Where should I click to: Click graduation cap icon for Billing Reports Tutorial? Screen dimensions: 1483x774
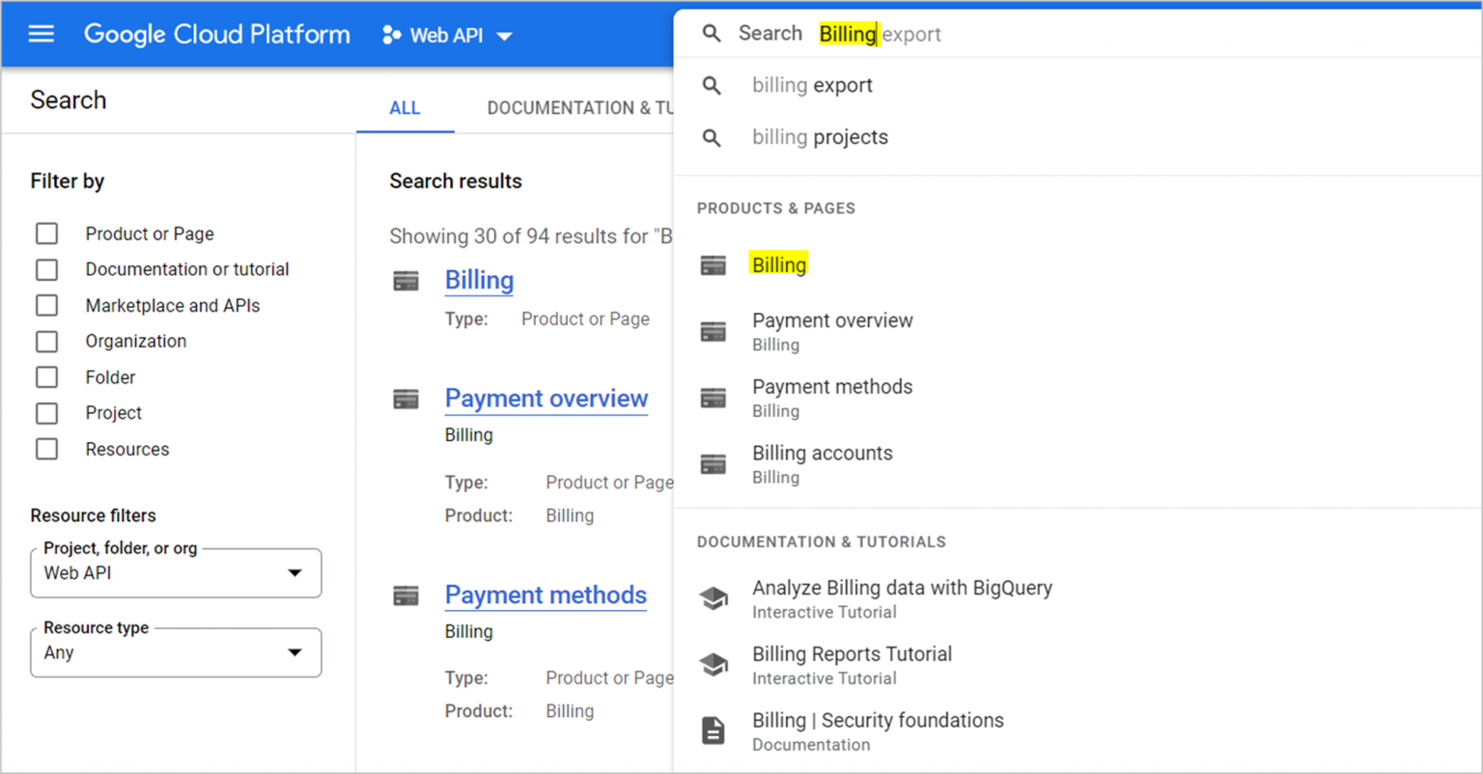click(x=714, y=665)
